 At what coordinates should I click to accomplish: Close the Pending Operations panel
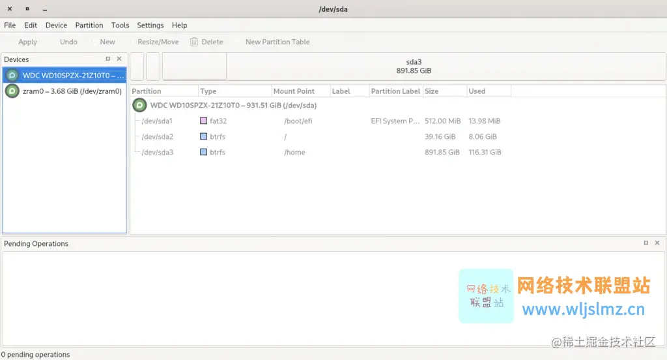coord(657,243)
